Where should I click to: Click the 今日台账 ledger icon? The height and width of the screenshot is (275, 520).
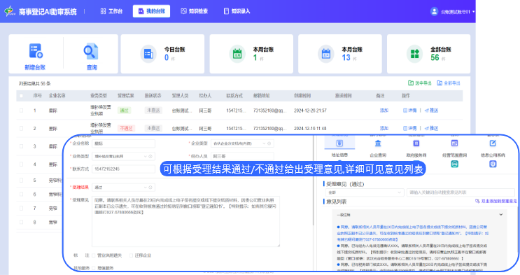[x=148, y=54]
